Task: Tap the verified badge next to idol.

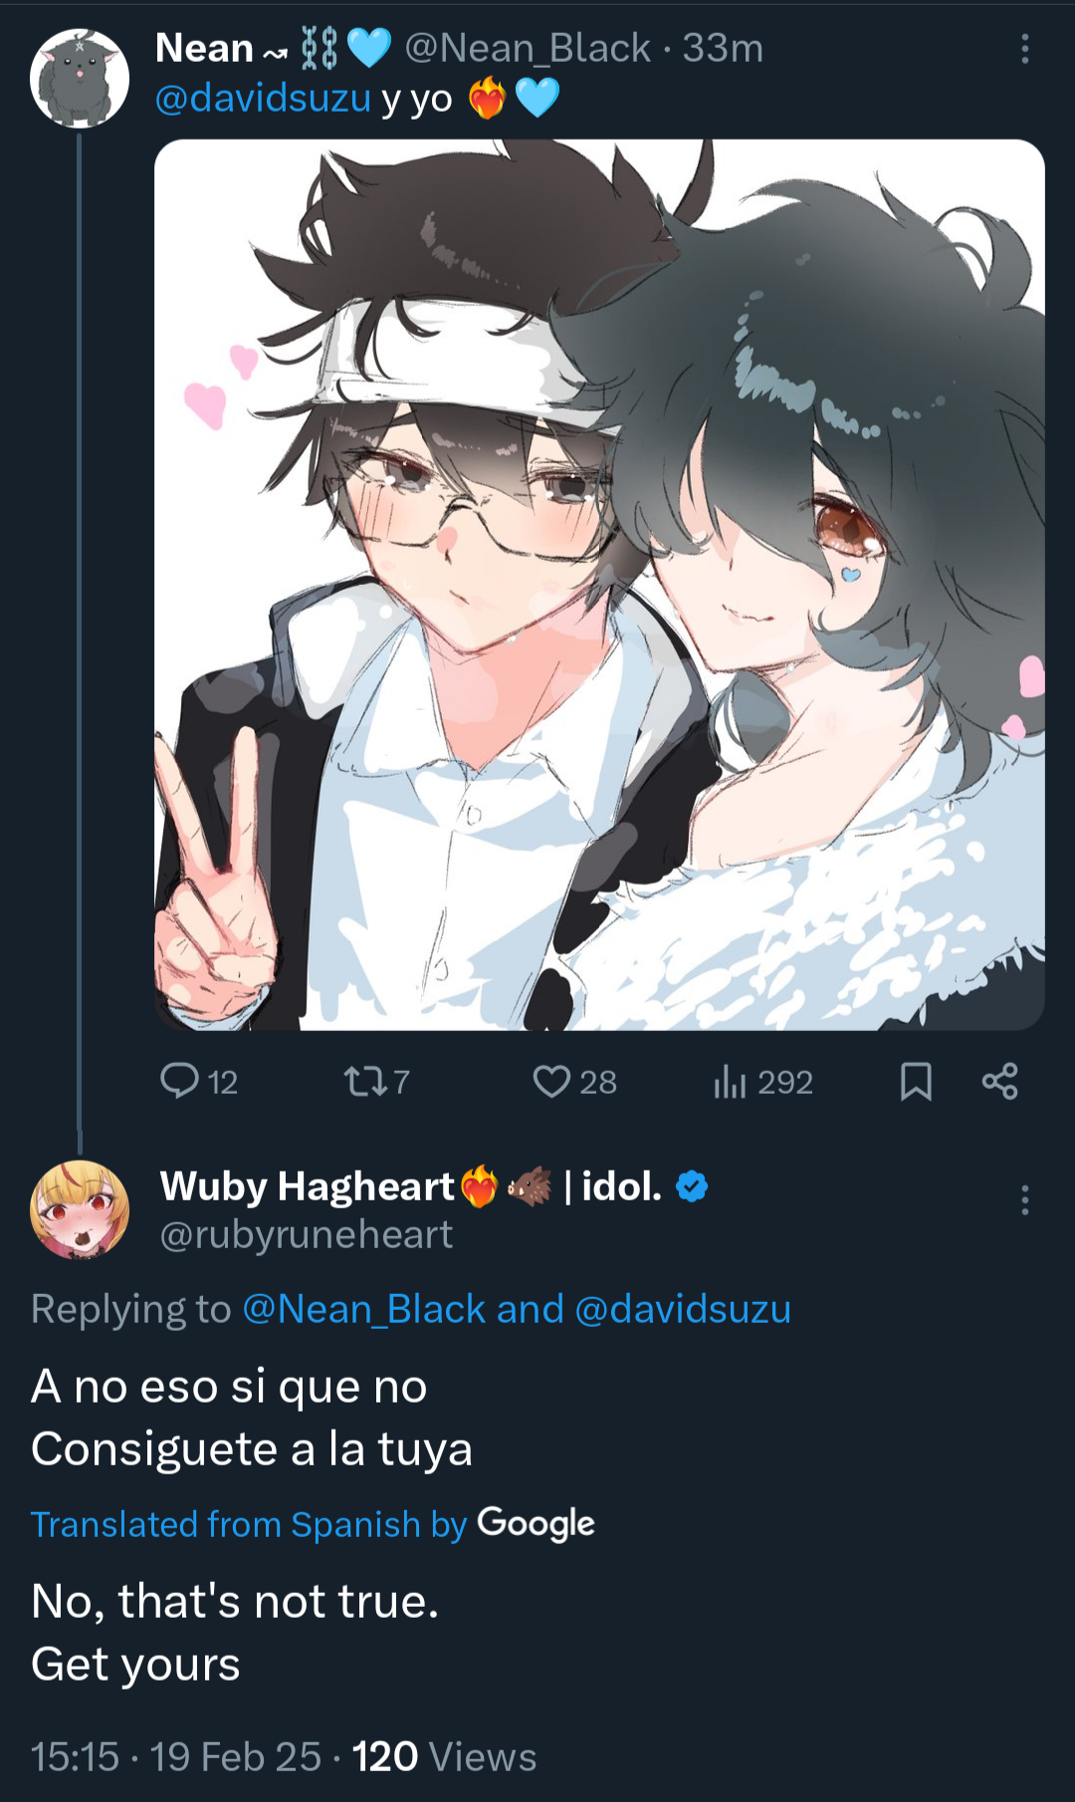Action: [692, 1186]
